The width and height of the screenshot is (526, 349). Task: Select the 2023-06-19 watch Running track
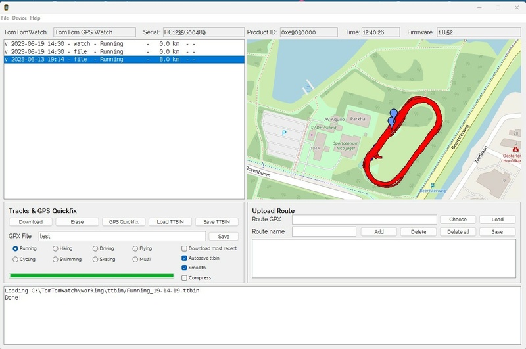point(124,43)
